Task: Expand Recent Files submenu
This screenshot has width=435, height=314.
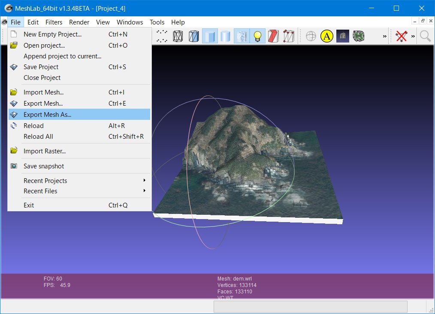Action: coord(79,191)
